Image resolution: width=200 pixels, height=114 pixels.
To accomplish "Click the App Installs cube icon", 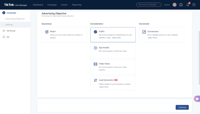I will click(x=95, y=48).
